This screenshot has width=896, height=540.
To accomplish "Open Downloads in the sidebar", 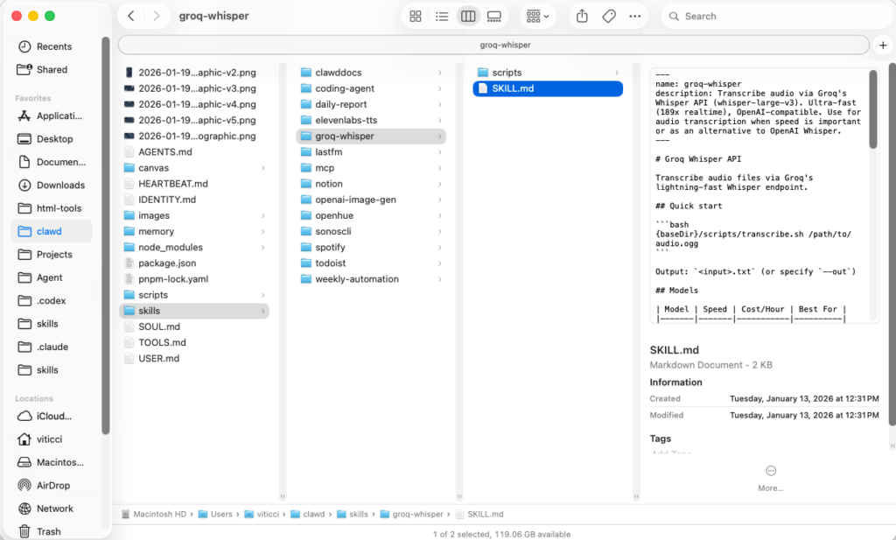I will (60, 185).
